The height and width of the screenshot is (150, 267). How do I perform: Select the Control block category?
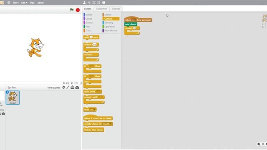[x=111, y=19]
